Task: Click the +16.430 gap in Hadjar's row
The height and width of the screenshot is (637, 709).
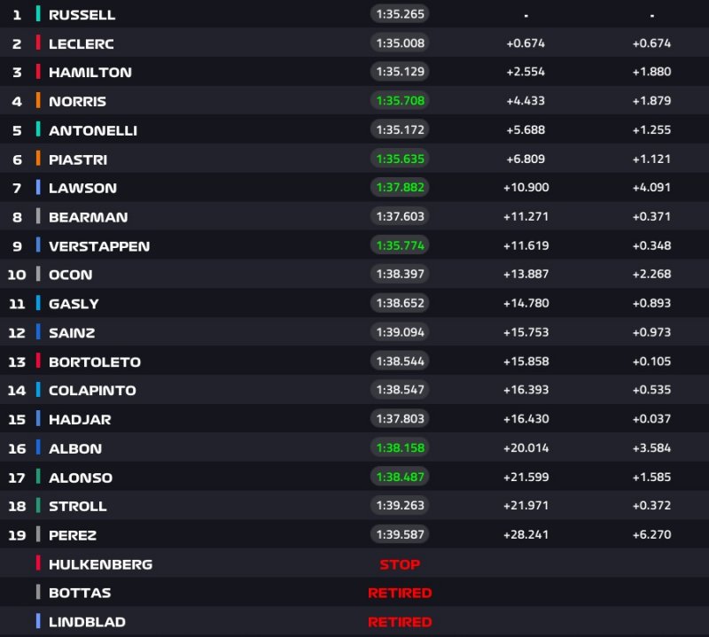Action: coord(526,419)
